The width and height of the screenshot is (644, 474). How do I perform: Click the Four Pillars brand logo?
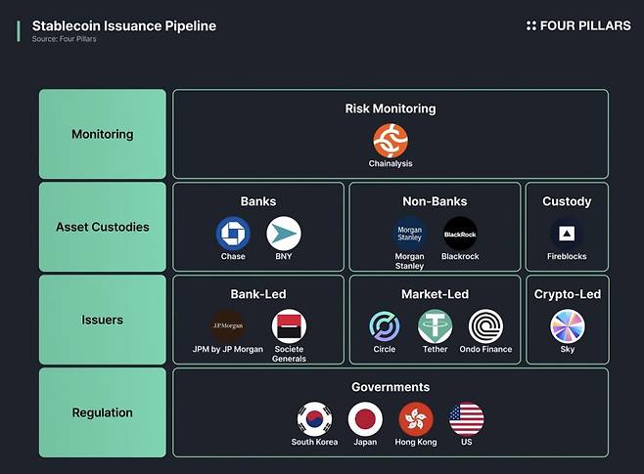coord(578,25)
